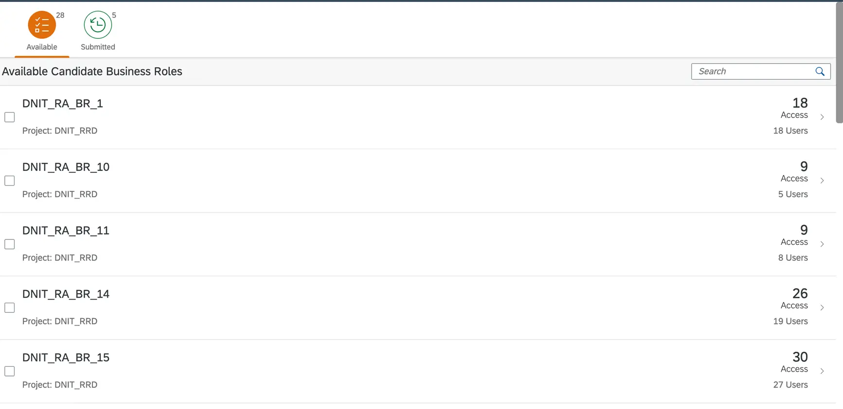The height and width of the screenshot is (409, 843).
Task: Mark the DNIT_RA_BR_14 checkbox
Action: pyautogui.click(x=10, y=308)
